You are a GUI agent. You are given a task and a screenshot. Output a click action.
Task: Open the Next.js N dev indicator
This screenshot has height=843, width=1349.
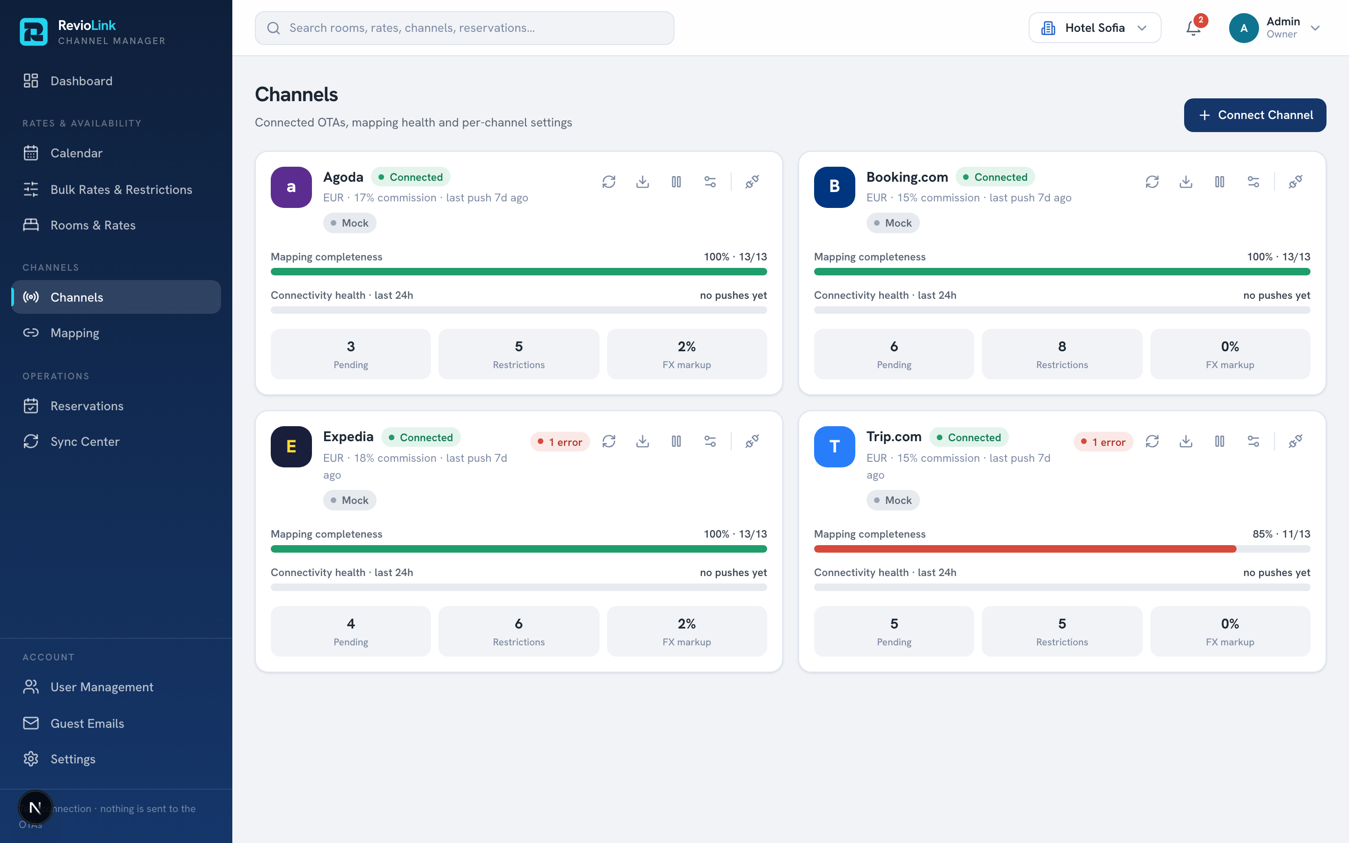pyautogui.click(x=35, y=807)
